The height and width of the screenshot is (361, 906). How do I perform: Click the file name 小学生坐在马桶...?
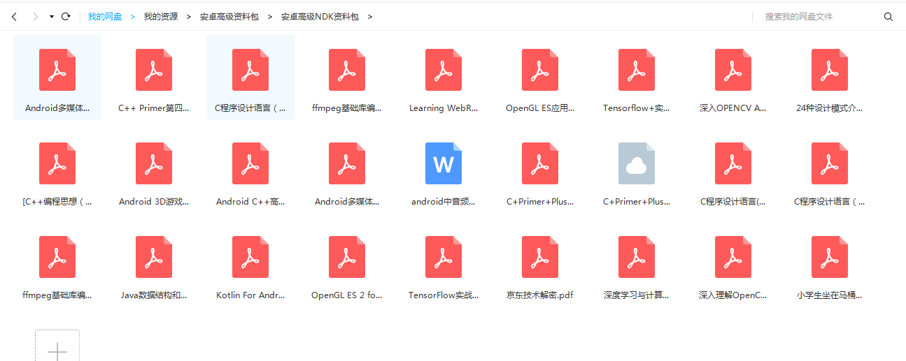point(830,295)
